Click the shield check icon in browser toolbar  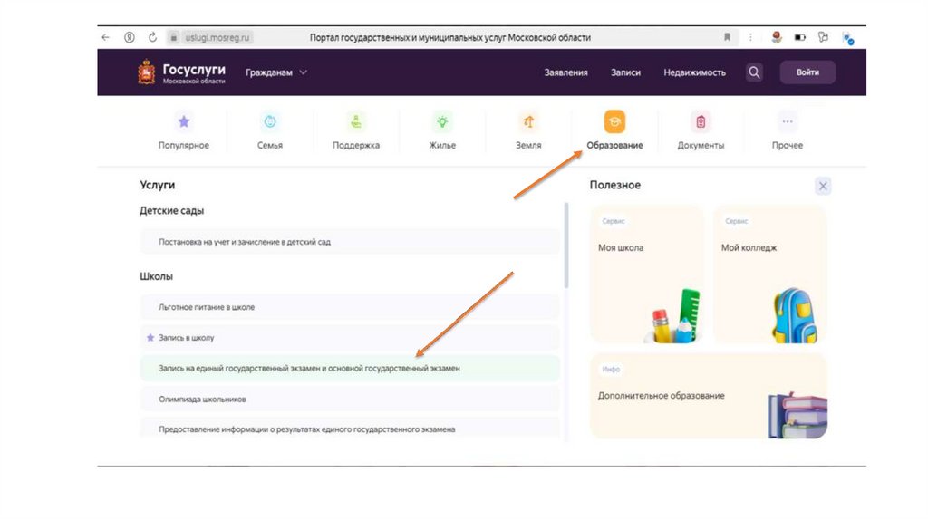848,38
